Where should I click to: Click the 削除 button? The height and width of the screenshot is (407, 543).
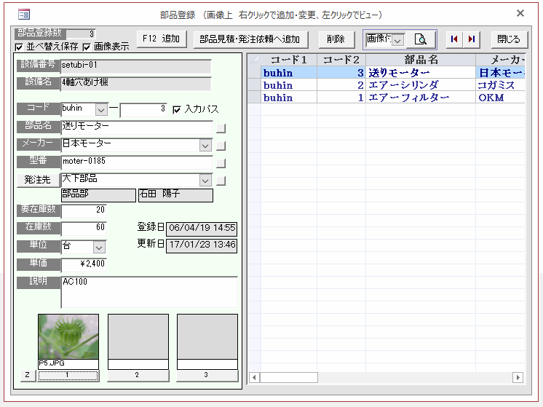point(336,39)
